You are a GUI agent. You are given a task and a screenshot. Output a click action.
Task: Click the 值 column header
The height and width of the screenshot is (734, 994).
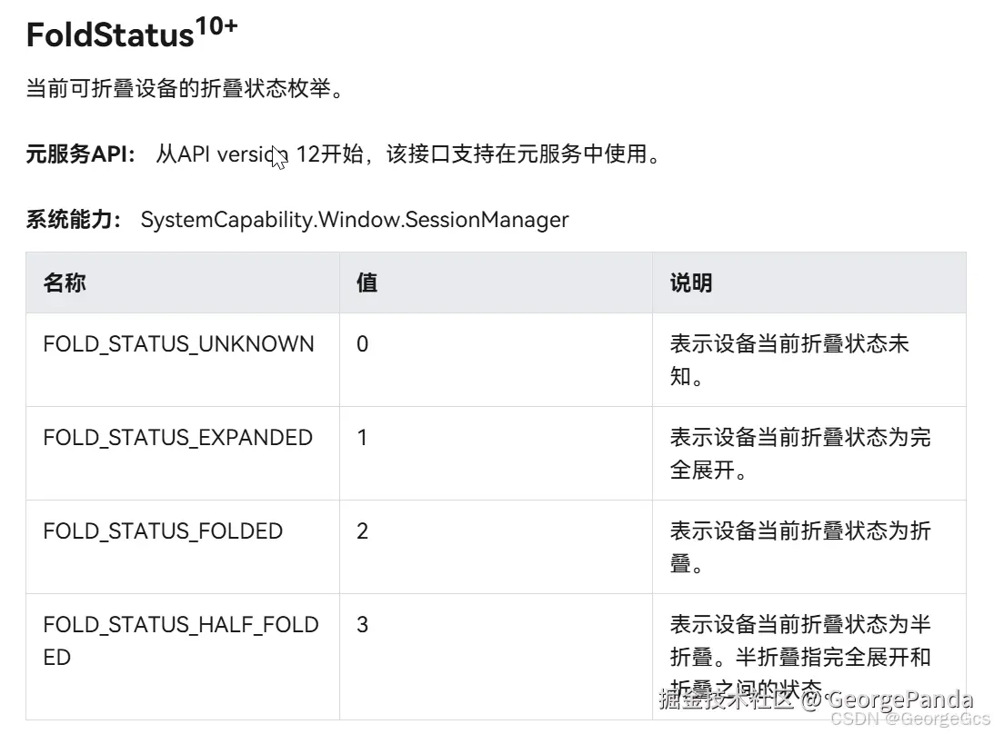tap(366, 283)
